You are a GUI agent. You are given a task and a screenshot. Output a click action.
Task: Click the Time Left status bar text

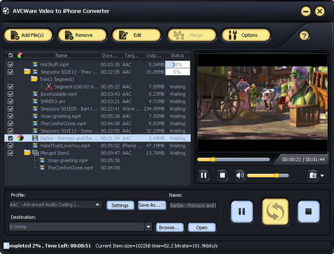[x=68, y=246]
